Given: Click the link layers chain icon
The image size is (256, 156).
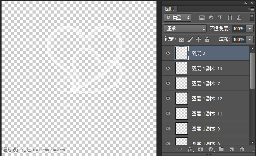Looking at the screenshot, I should point(179,149).
